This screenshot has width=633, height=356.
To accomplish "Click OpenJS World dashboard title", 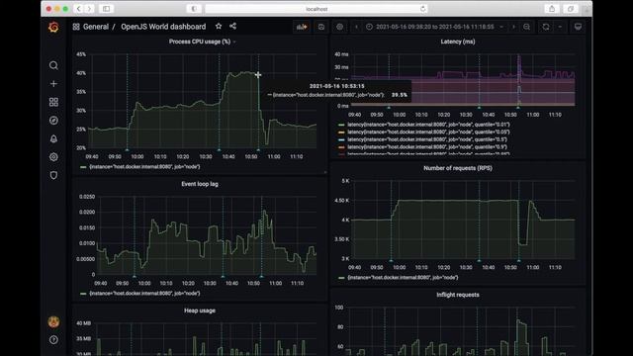I will pyautogui.click(x=163, y=27).
